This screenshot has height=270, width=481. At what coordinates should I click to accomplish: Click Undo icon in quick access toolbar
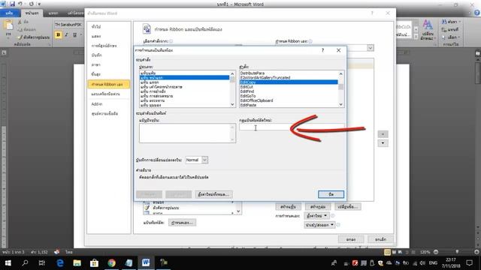[x=20, y=4]
